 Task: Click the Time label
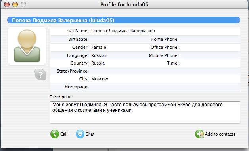point(173,63)
